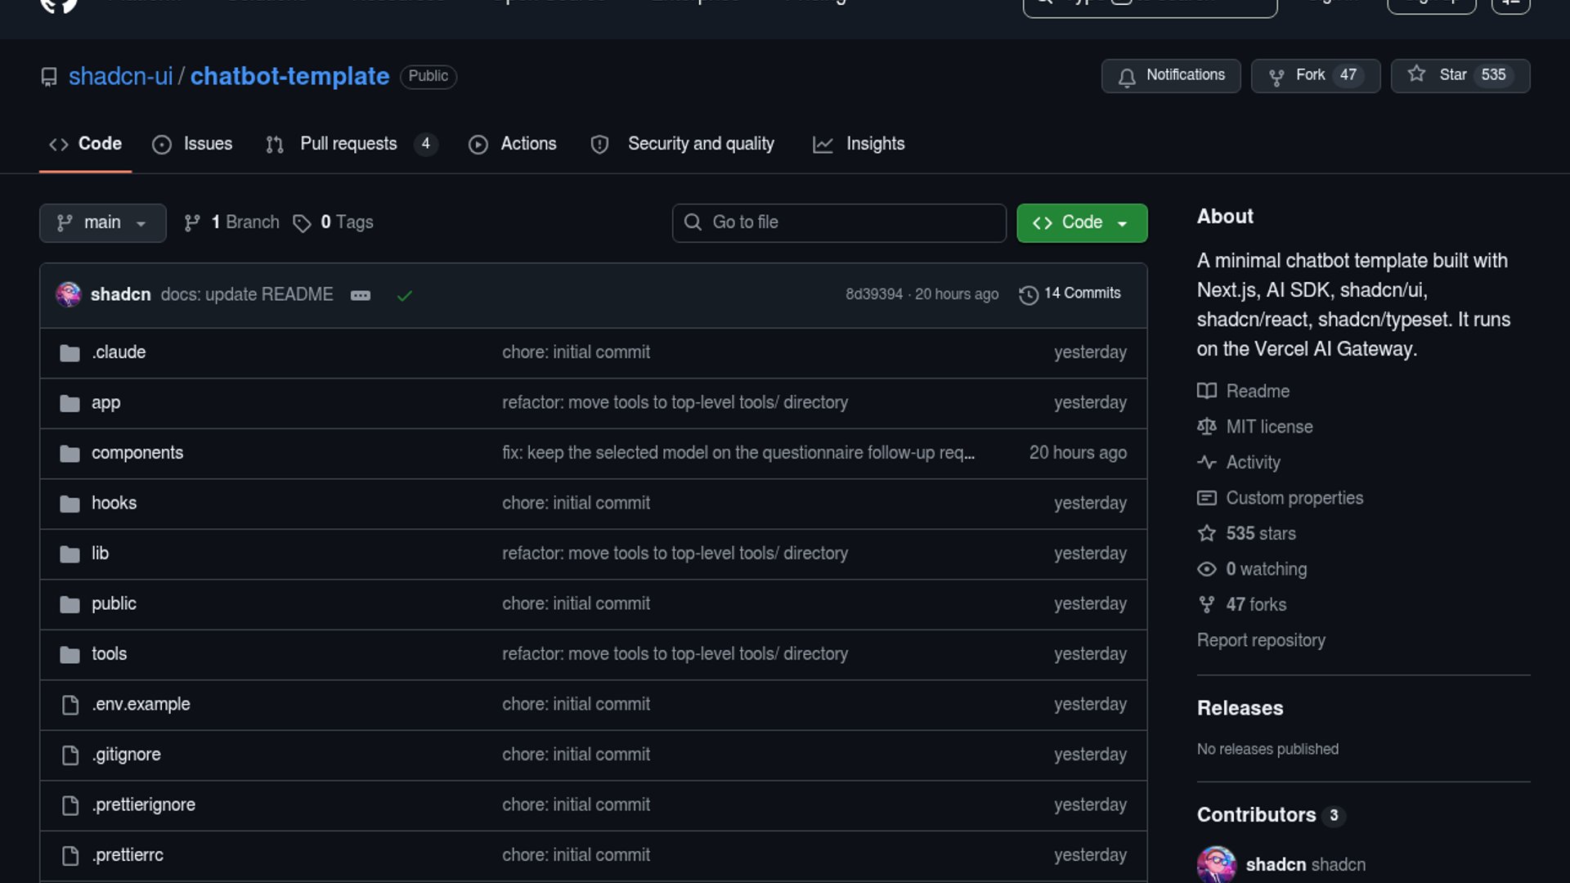Open the components row 'fix: keep the selected model' commit
1570x883 pixels.
click(x=738, y=453)
